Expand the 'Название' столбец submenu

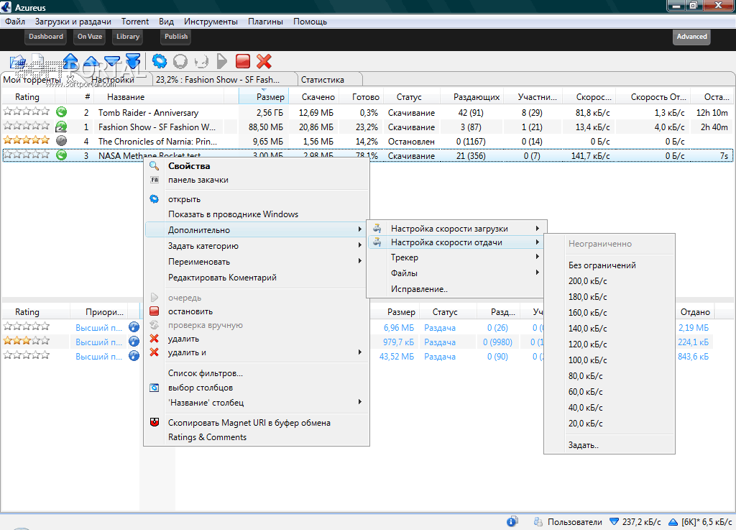256,402
